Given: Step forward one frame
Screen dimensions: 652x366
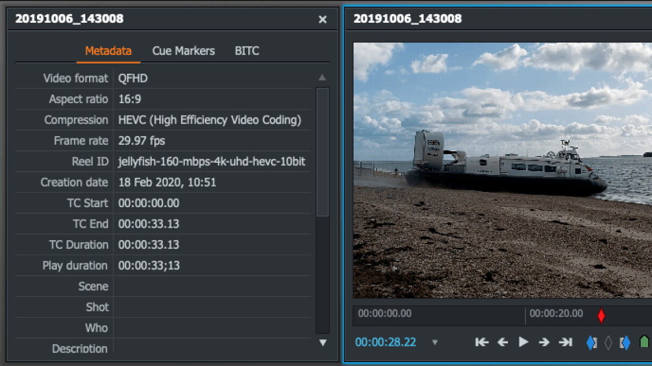Looking at the screenshot, I should tap(544, 342).
